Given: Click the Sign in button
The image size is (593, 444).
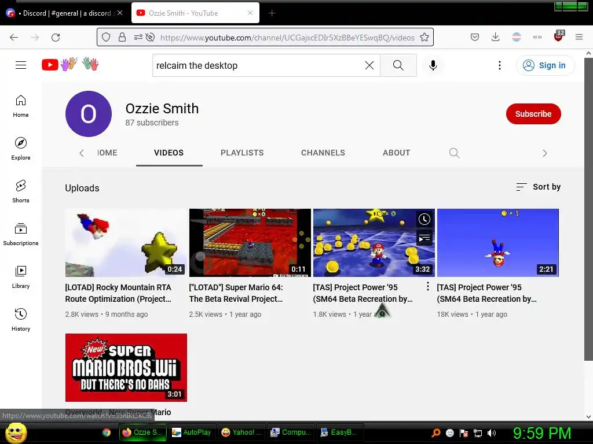Looking at the screenshot, I should (545, 65).
